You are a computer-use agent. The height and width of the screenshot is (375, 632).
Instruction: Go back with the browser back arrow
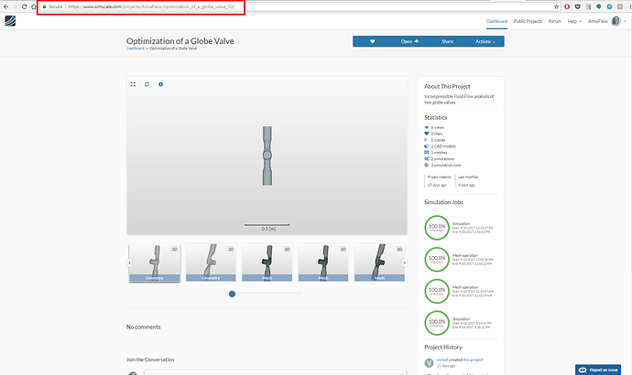pos(5,6)
